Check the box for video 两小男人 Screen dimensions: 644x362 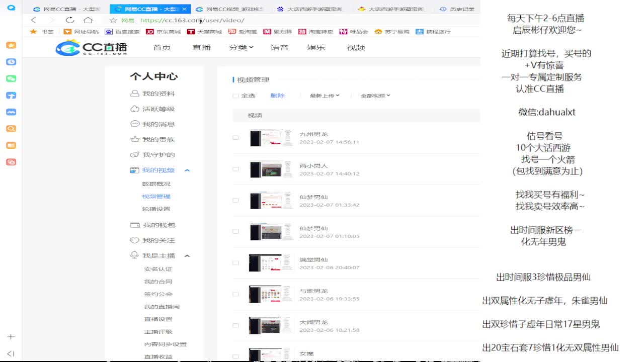point(235,169)
